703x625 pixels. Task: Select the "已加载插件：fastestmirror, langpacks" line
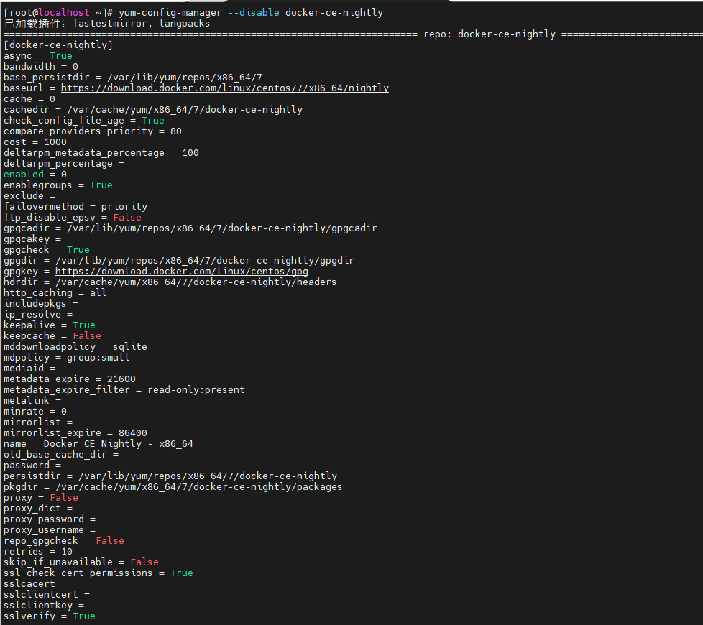(x=106, y=24)
